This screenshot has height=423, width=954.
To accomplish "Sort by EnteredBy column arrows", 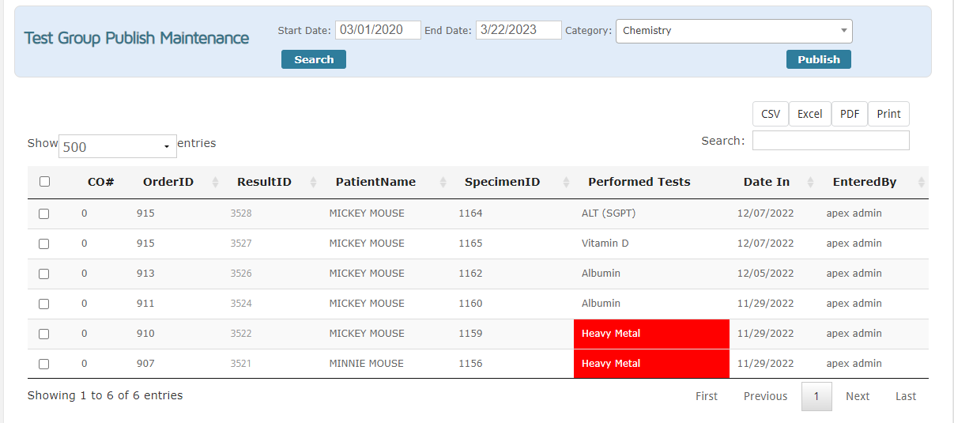I will (921, 183).
